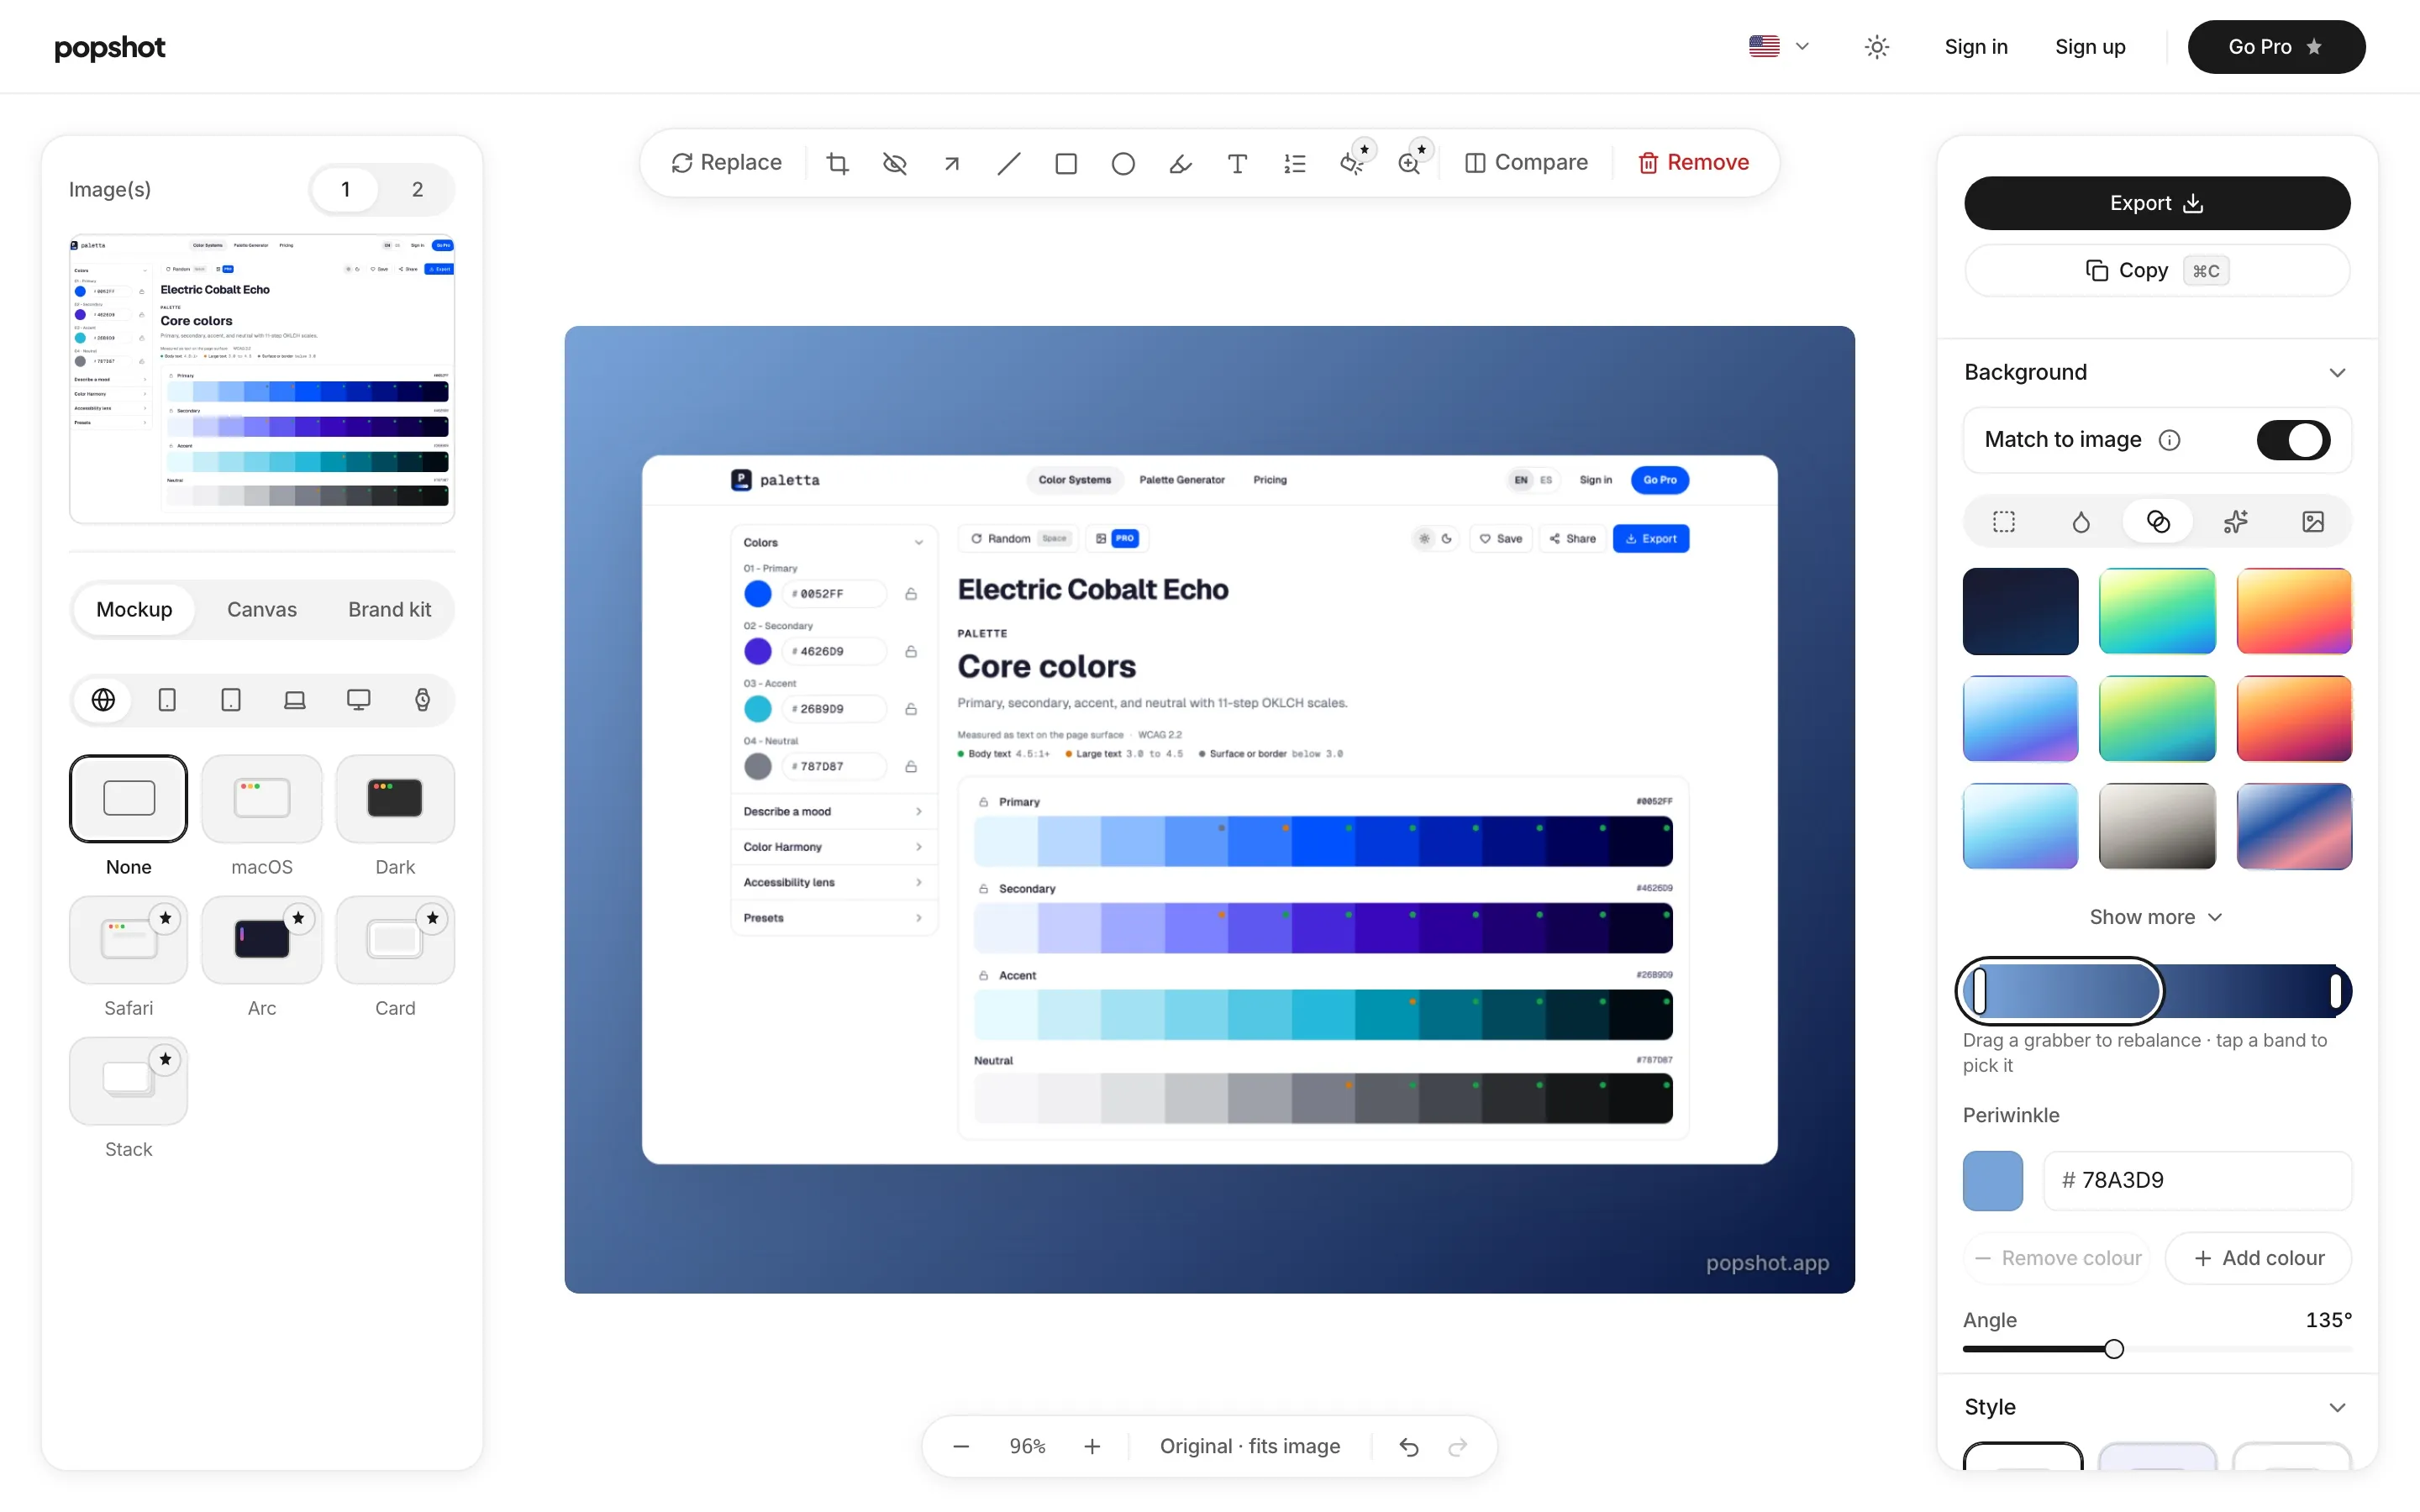Select the macOS frame style

click(x=262, y=798)
